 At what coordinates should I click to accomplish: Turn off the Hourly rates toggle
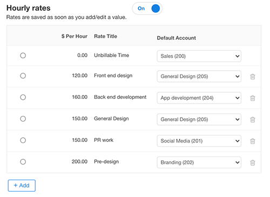click(147, 9)
